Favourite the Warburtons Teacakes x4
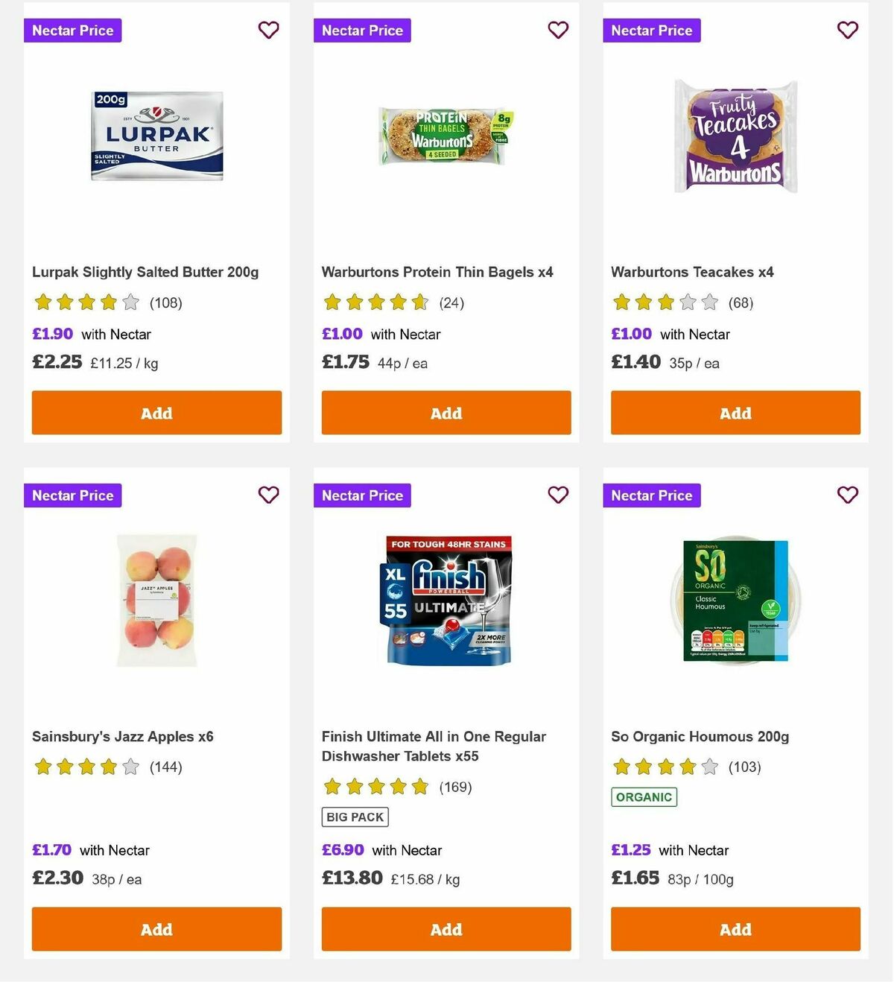 point(847,30)
